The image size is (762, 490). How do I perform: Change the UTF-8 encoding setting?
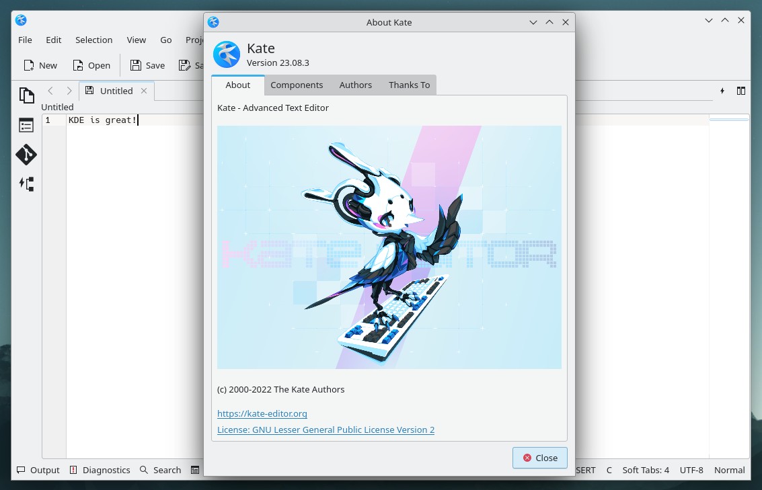click(691, 470)
